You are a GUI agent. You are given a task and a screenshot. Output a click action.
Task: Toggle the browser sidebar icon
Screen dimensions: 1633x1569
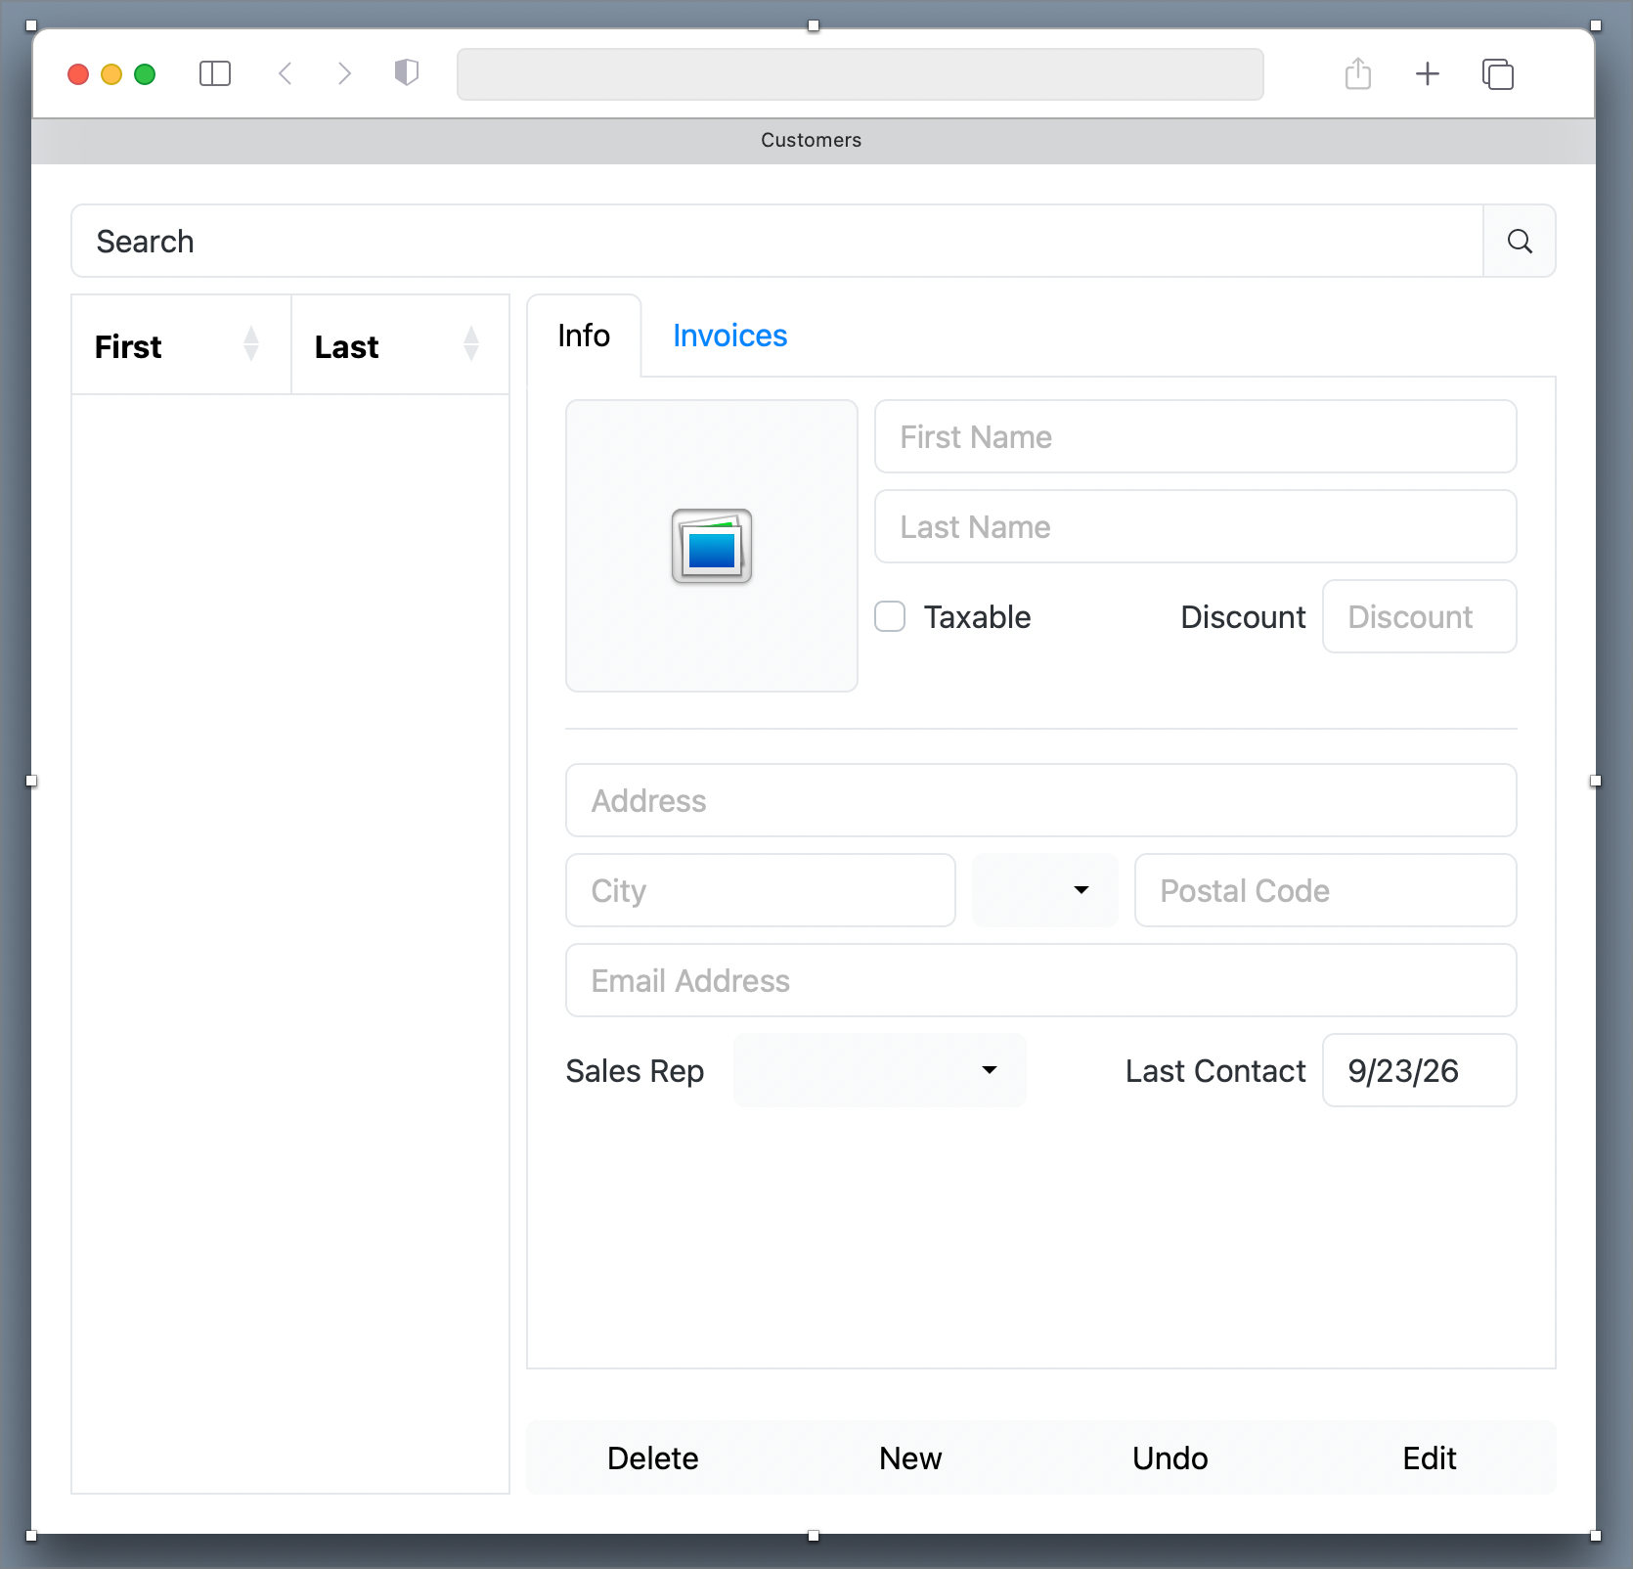(215, 73)
